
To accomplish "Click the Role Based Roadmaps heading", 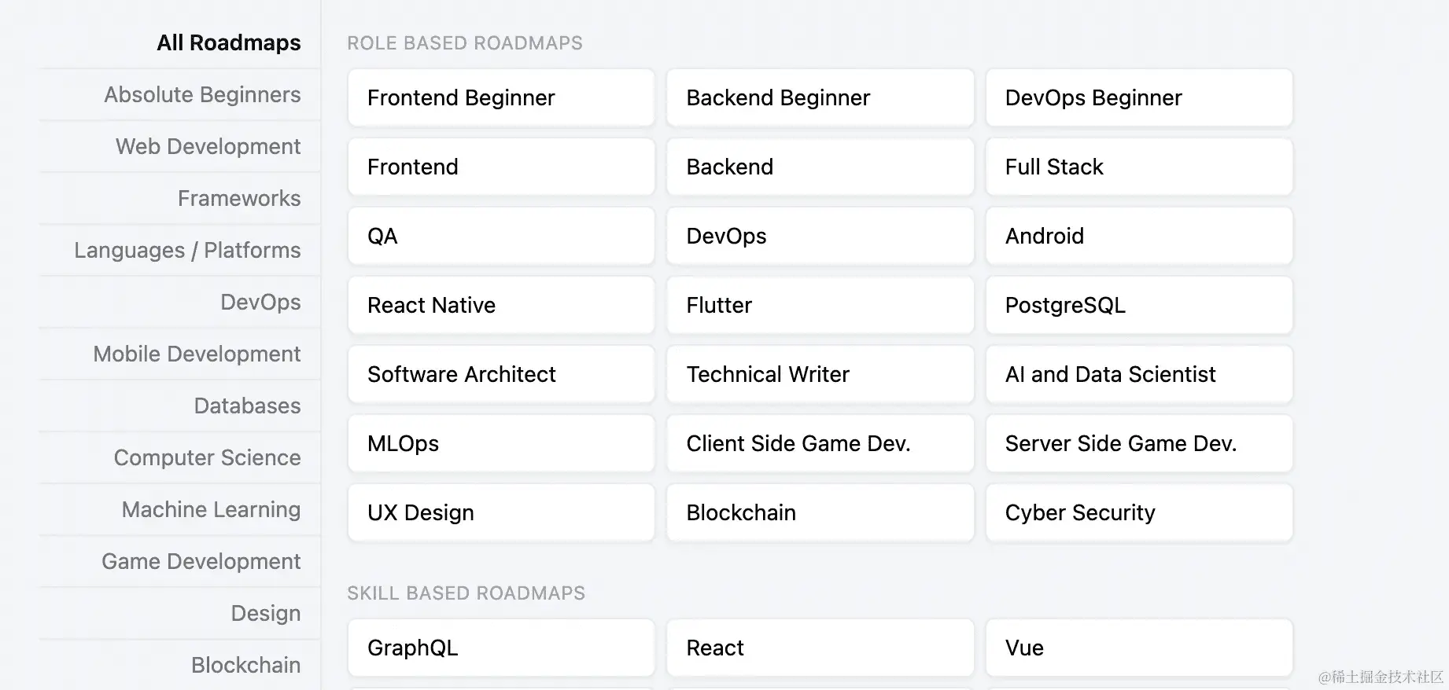I will [465, 43].
